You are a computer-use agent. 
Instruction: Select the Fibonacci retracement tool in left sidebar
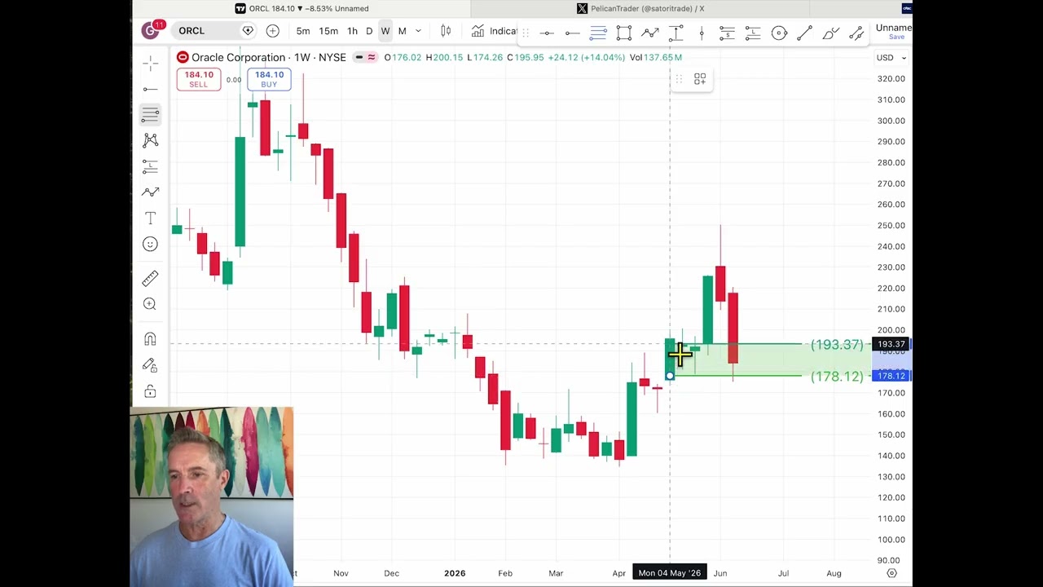pyautogui.click(x=150, y=114)
